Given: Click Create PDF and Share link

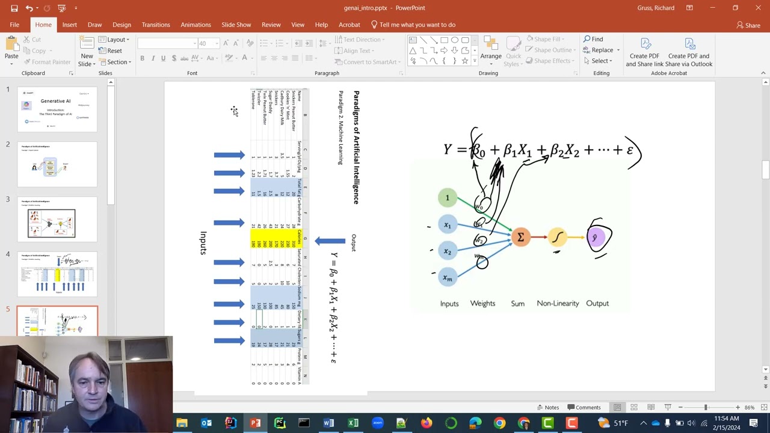Looking at the screenshot, I should click(x=645, y=52).
